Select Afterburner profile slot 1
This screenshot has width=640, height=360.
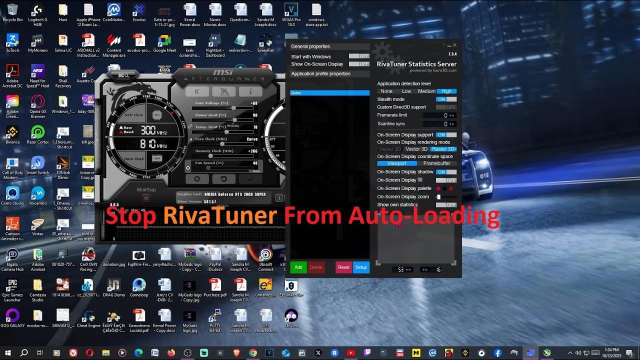click(x=279, y=198)
